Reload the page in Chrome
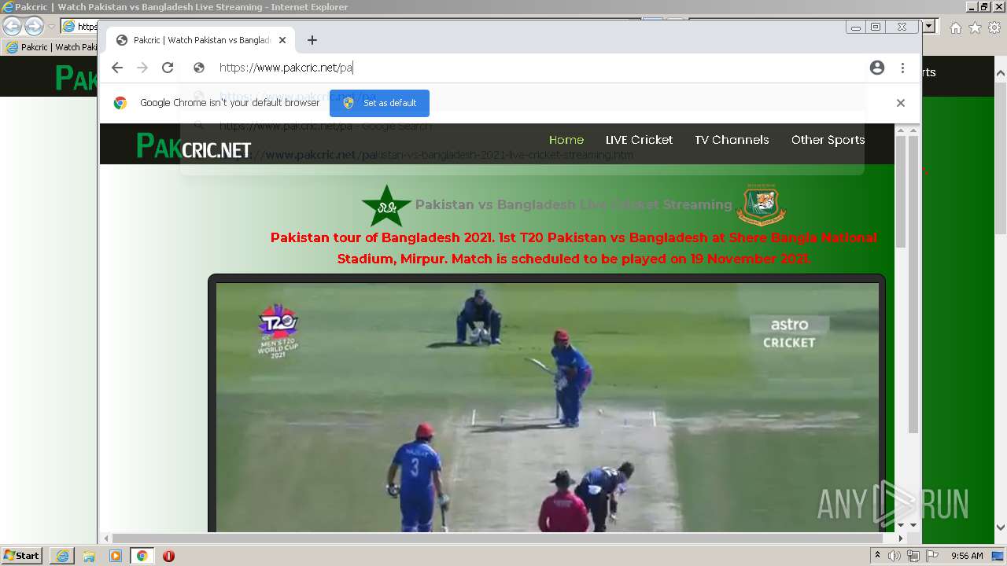This screenshot has height=566, width=1007. point(168,68)
